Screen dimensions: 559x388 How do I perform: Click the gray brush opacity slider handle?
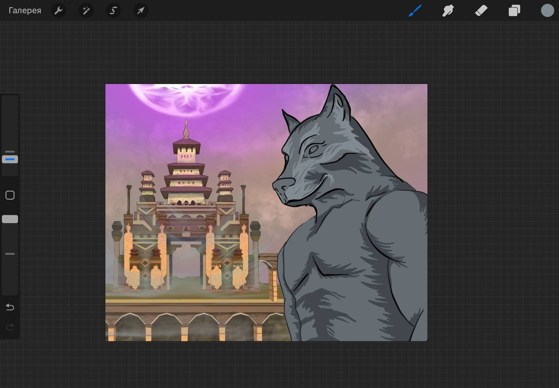coord(10,219)
